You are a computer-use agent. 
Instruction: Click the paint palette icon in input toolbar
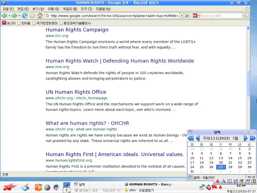241,181
